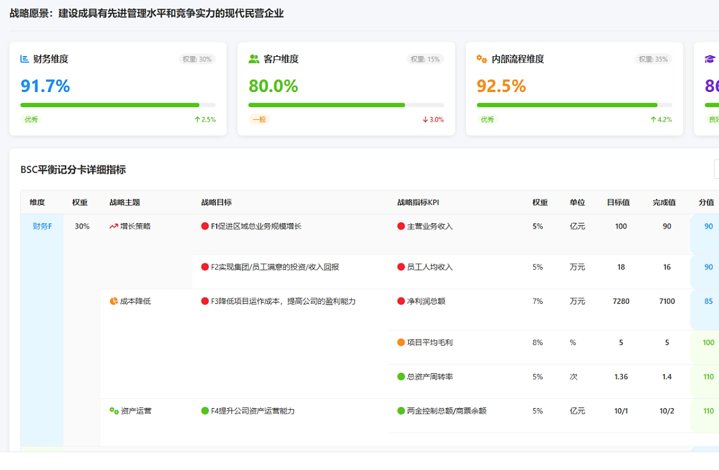Click the 92.5% score on 内部流程维度

coord(501,86)
